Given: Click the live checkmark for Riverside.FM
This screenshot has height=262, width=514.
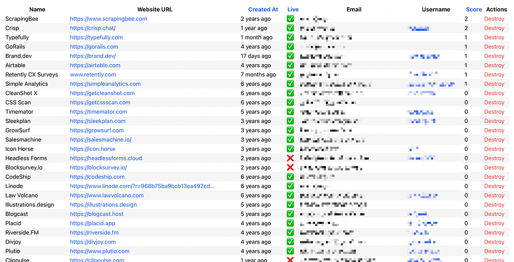Looking at the screenshot, I should (x=290, y=233).
